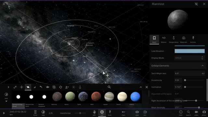The height and width of the screenshot is (117, 208).
Task: Activate the add mode button
Action: 102,113
